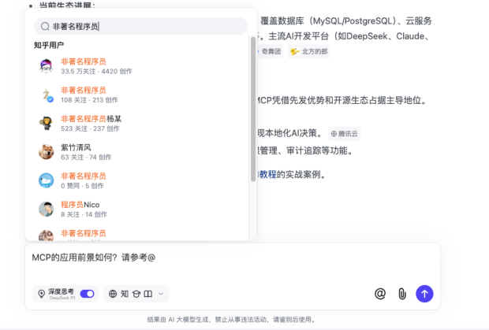
Task: Click the search field containing 非著名程序员
Action: [x=140, y=27]
